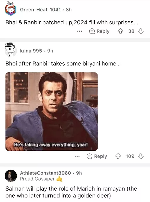Open AthleteConstant8960's avatar
The height and width of the screenshot is (202, 150).
11,176
